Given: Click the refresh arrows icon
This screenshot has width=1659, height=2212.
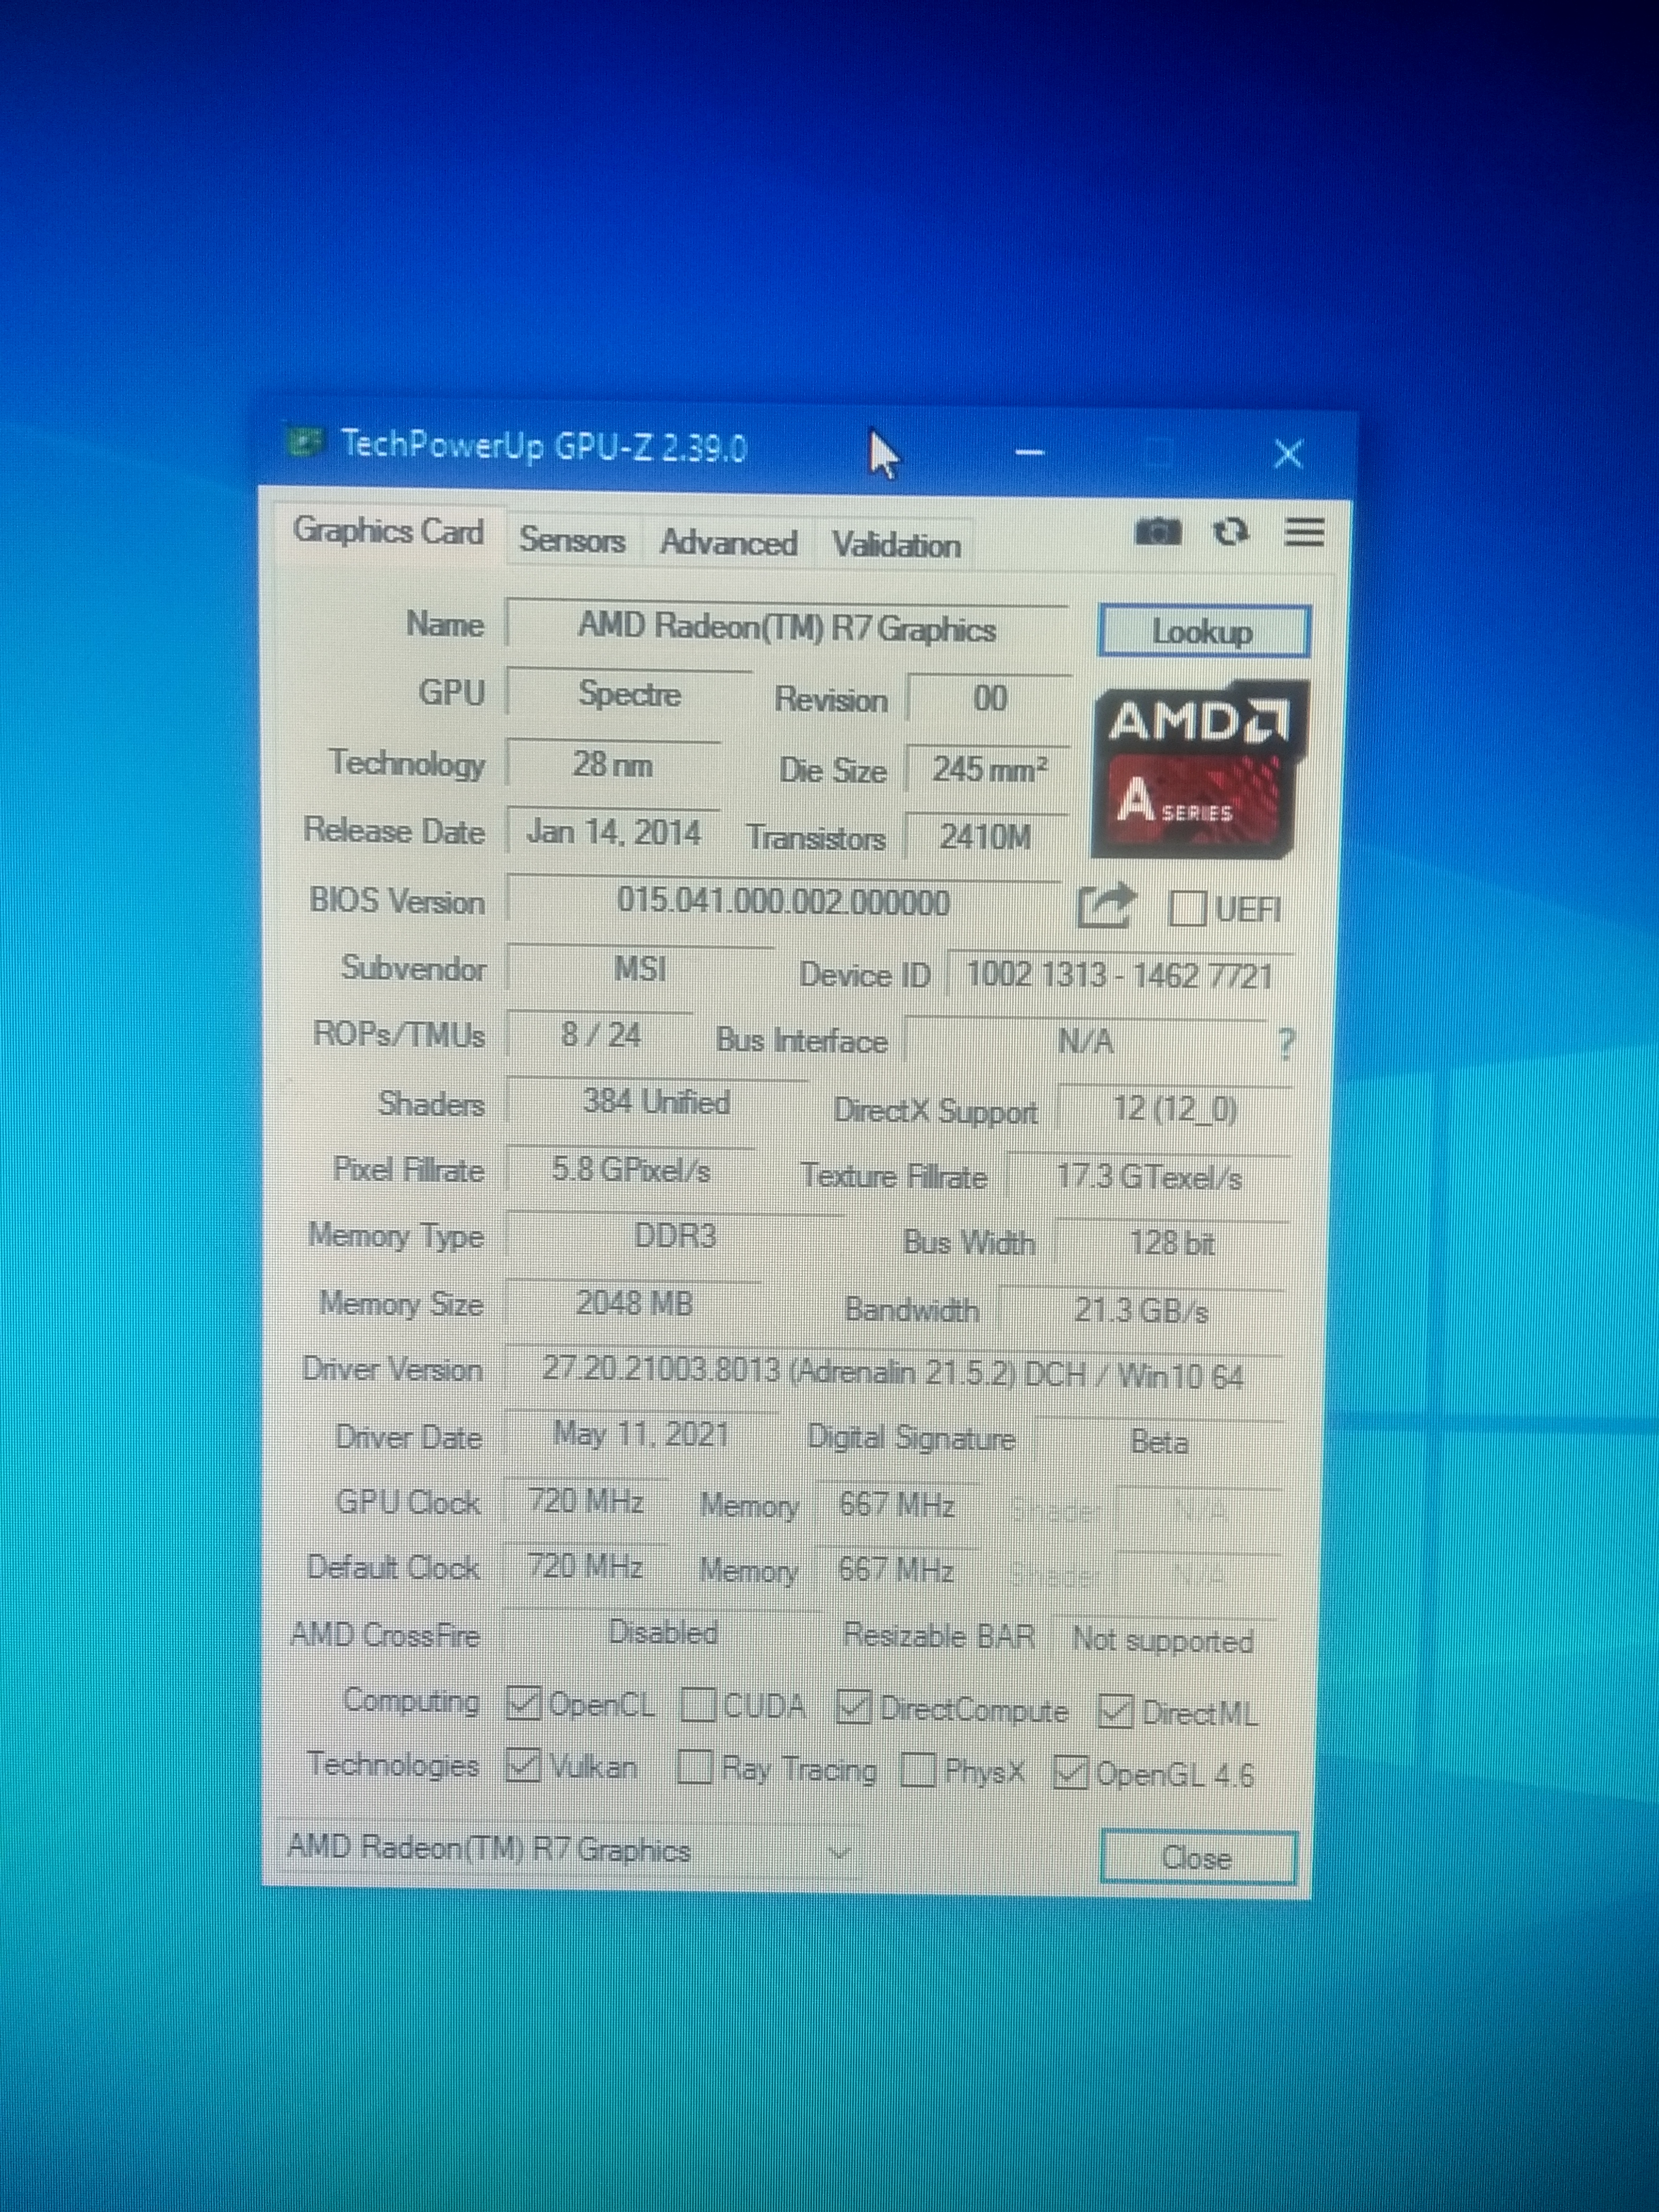Looking at the screenshot, I should pos(1230,531).
